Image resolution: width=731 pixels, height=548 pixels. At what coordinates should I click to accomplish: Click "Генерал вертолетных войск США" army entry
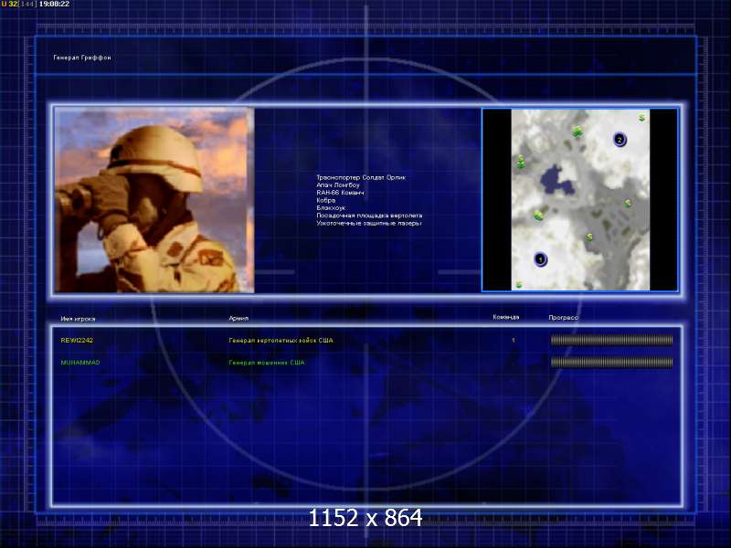[x=281, y=340]
